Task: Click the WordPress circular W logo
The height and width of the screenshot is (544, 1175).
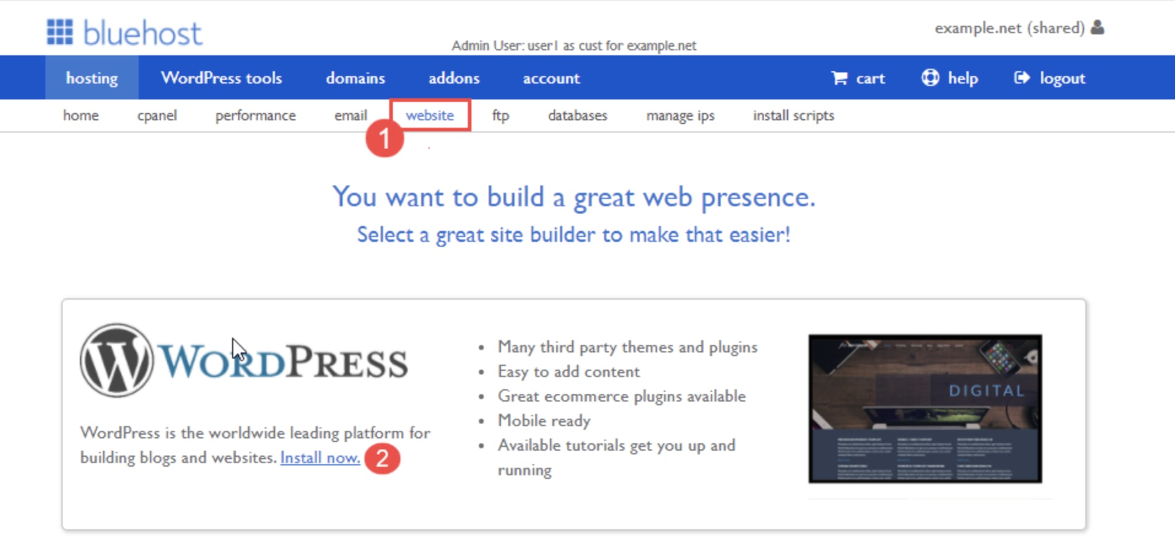Action: tap(116, 360)
